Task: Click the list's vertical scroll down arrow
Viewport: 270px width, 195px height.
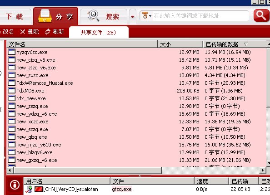Action: tap(268, 163)
